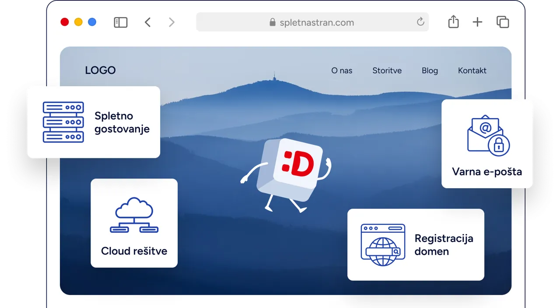The image size is (560, 308).
Task: Open the Blog menu item
Action: pos(430,70)
